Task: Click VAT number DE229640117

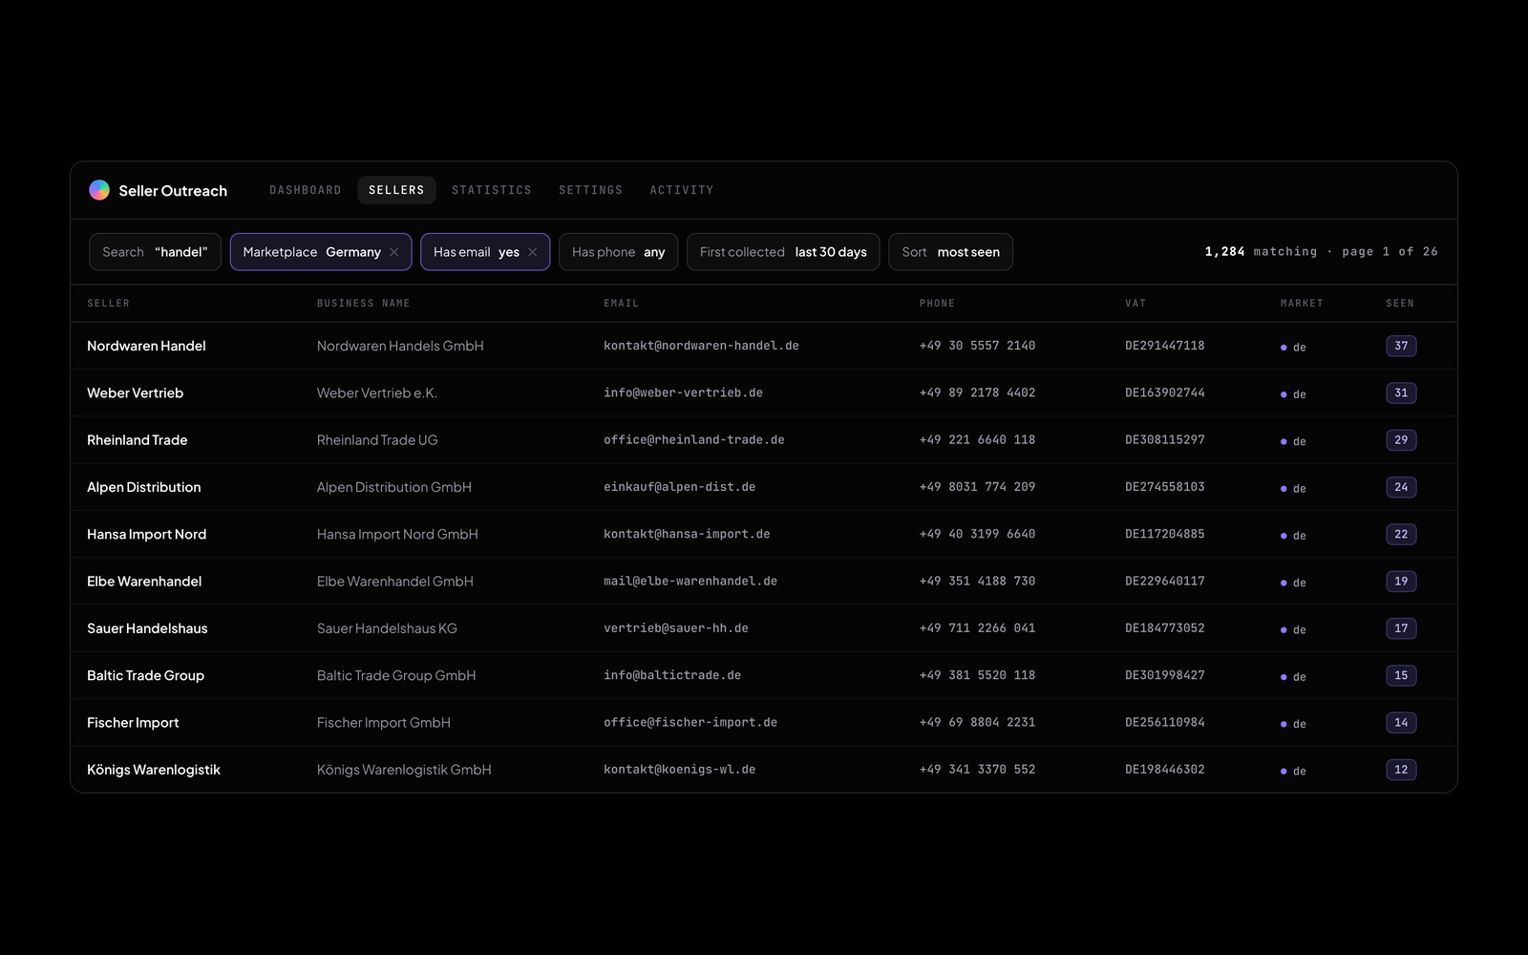Action: coord(1165,582)
